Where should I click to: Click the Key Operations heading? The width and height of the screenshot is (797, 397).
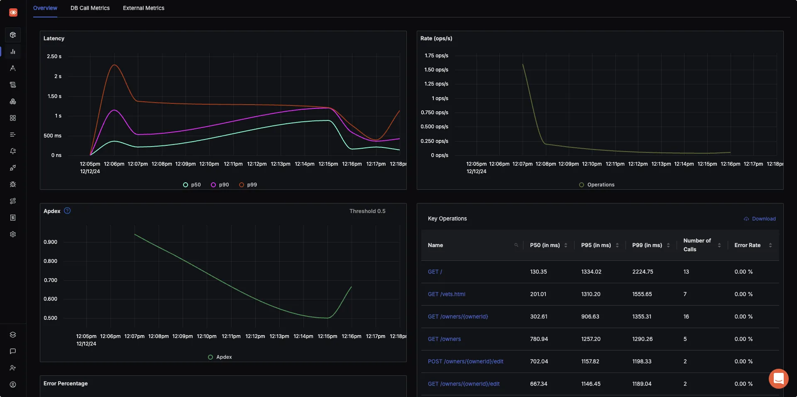(x=447, y=218)
